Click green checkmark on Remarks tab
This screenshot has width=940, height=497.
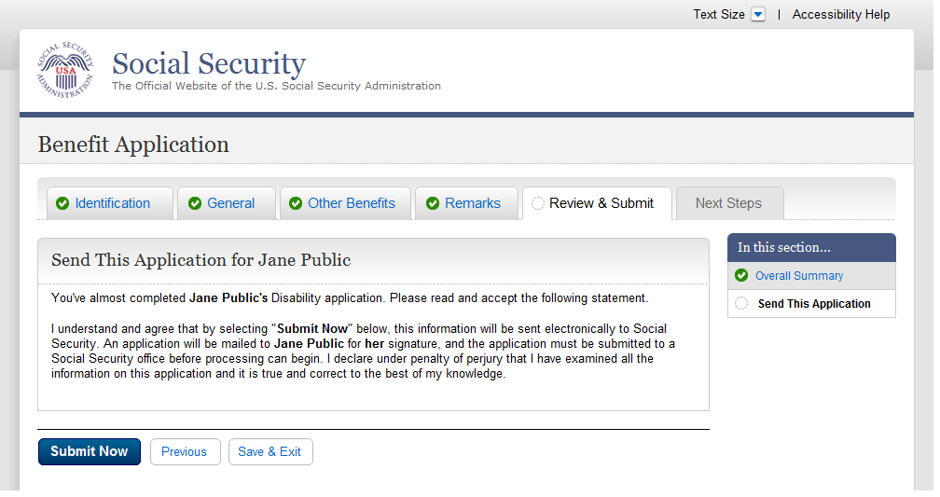433,203
